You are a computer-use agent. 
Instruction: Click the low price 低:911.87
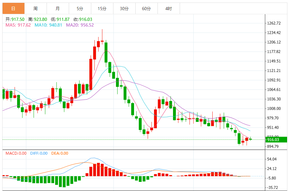pos(60,19)
